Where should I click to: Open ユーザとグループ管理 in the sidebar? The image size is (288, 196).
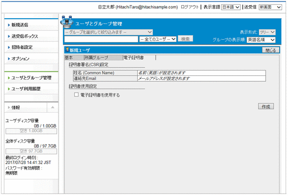[x=32, y=78]
